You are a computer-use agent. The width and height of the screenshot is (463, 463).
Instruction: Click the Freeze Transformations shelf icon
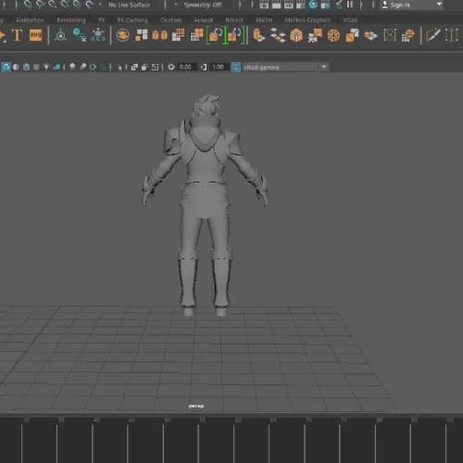coord(98,35)
